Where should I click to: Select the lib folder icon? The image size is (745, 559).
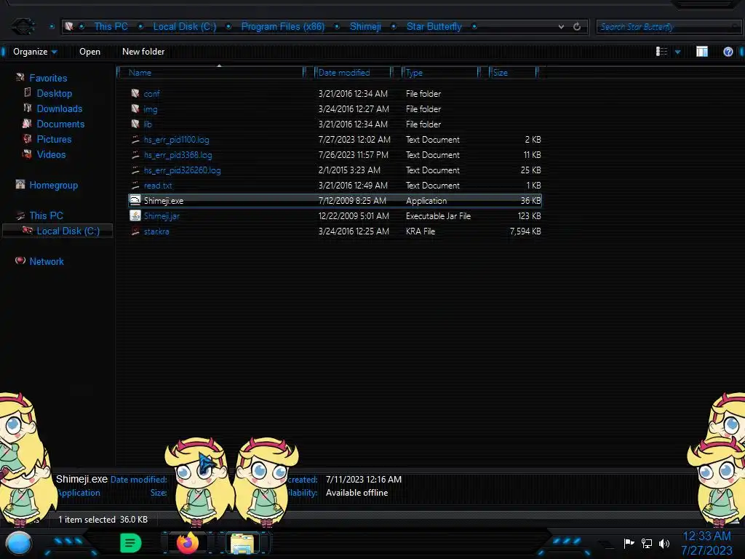coord(135,124)
